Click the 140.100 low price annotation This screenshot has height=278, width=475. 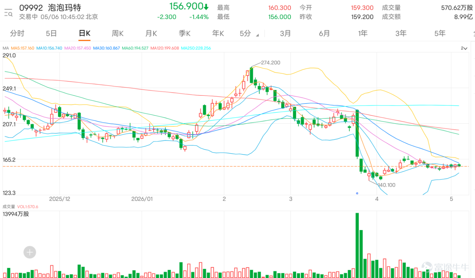[387, 185]
